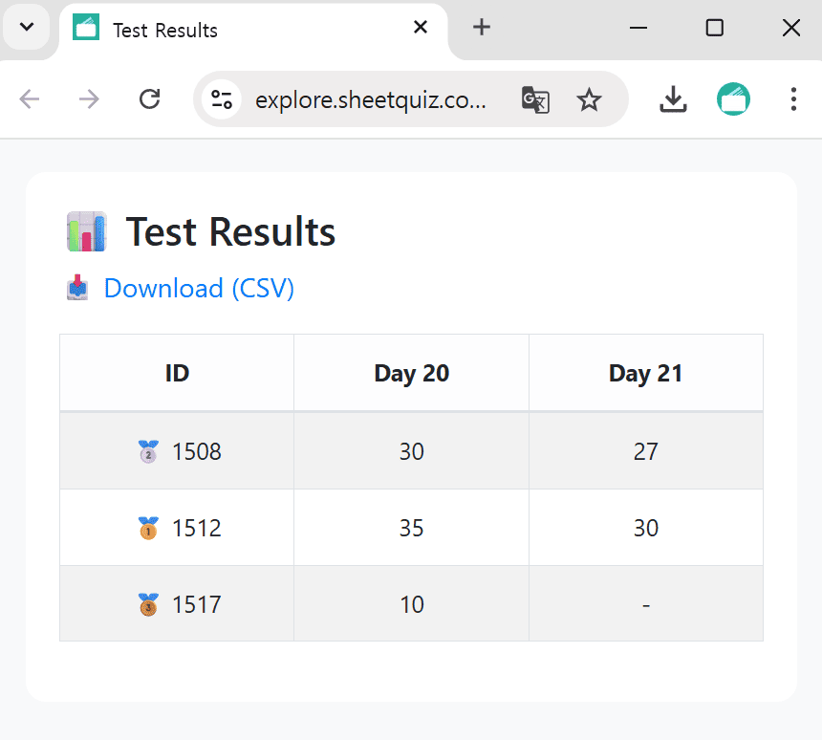Click the pushpin emoji next to Download (CSV)
This screenshot has height=740, width=822.
[76, 288]
